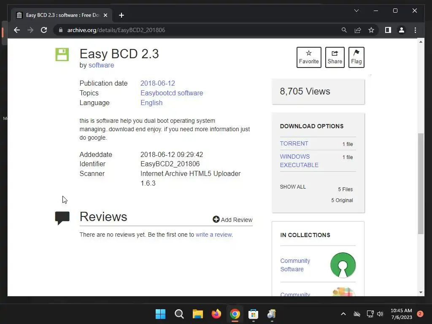432x324 pixels.
Task: Open File Explorer from taskbar
Action: [x=197, y=314]
